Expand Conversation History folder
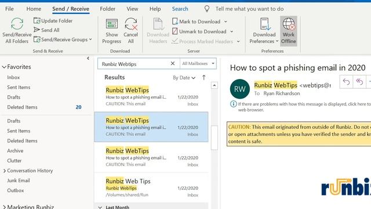The image size is (371, 209). point(5,171)
